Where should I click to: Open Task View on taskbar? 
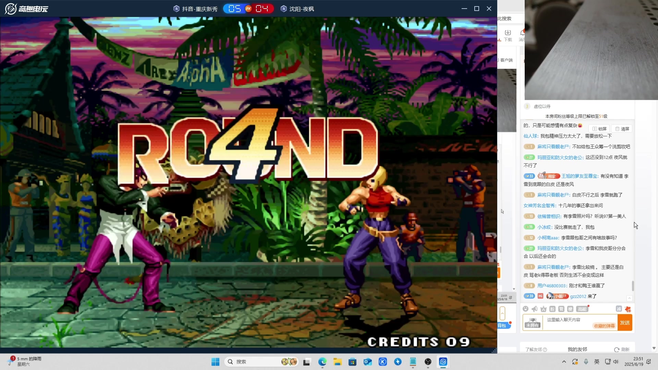click(307, 362)
